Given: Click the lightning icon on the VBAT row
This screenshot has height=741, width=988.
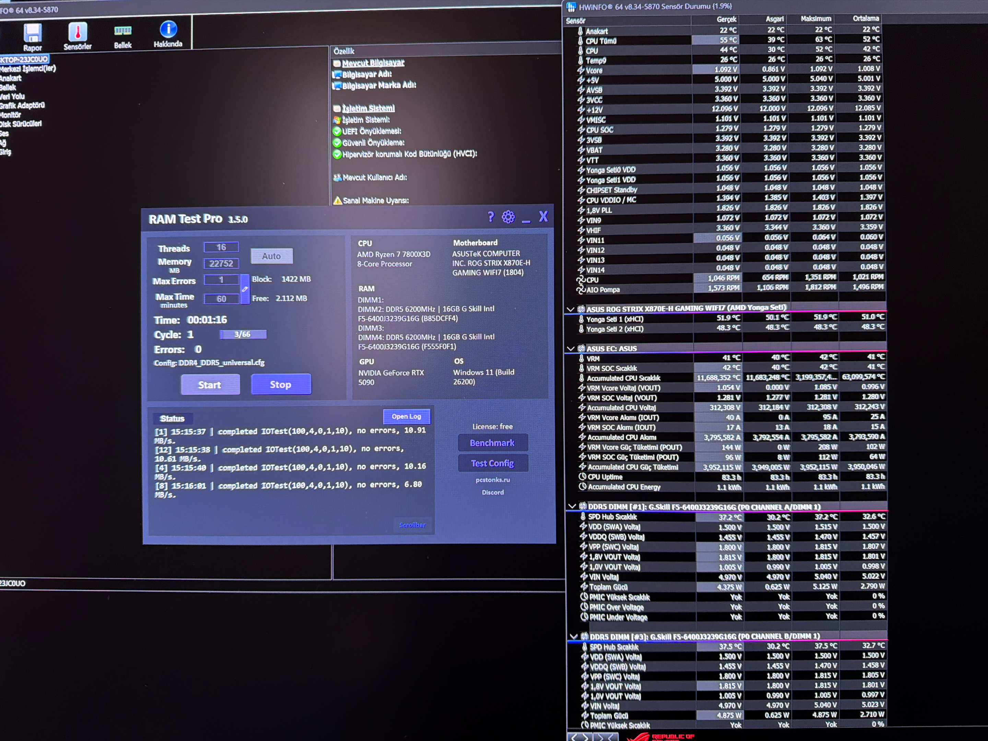Looking at the screenshot, I should 581,150.
